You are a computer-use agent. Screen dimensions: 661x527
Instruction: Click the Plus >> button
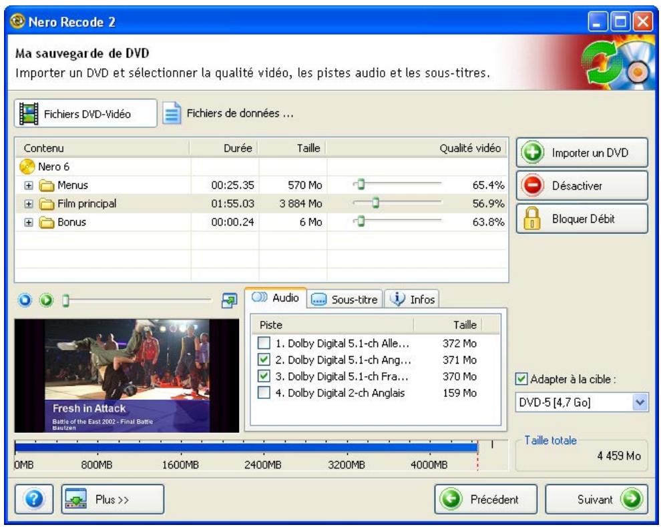pyautogui.click(x=113, y=499)
